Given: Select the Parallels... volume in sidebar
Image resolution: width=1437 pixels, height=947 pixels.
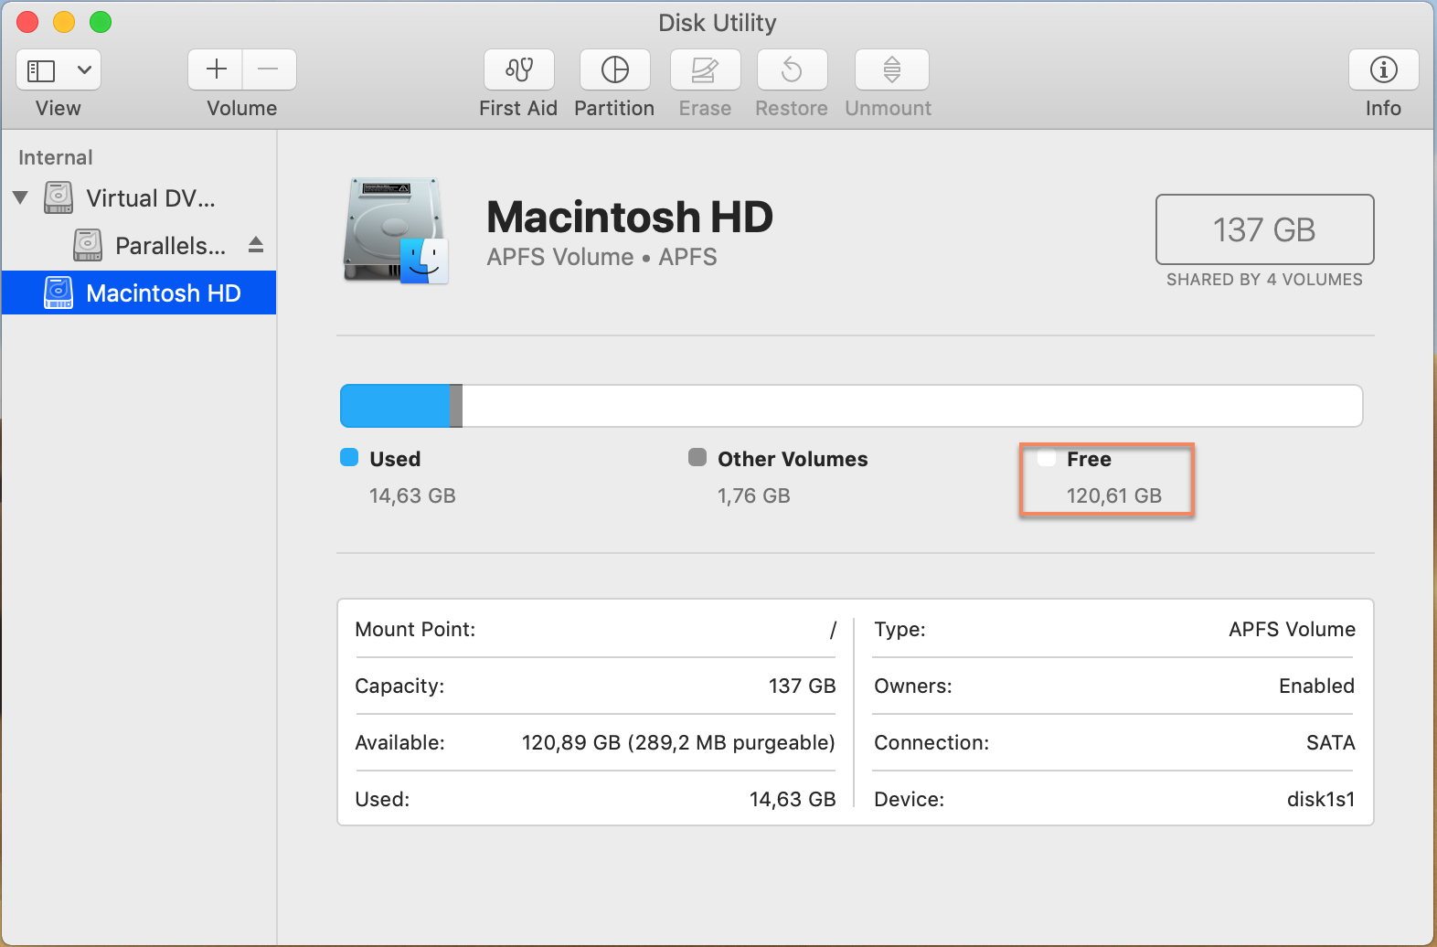Looking at the screenshot, I should [170, 246].
